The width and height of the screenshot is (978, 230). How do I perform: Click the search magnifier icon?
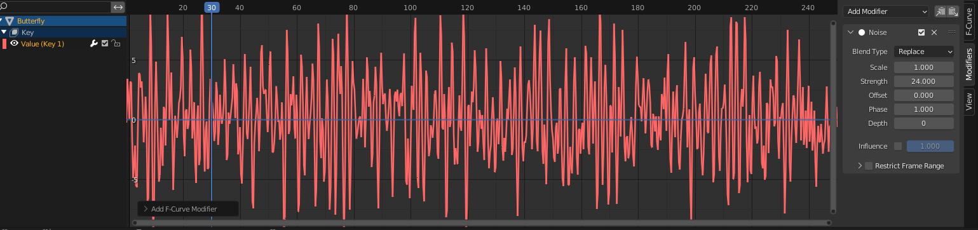(3, 7)
